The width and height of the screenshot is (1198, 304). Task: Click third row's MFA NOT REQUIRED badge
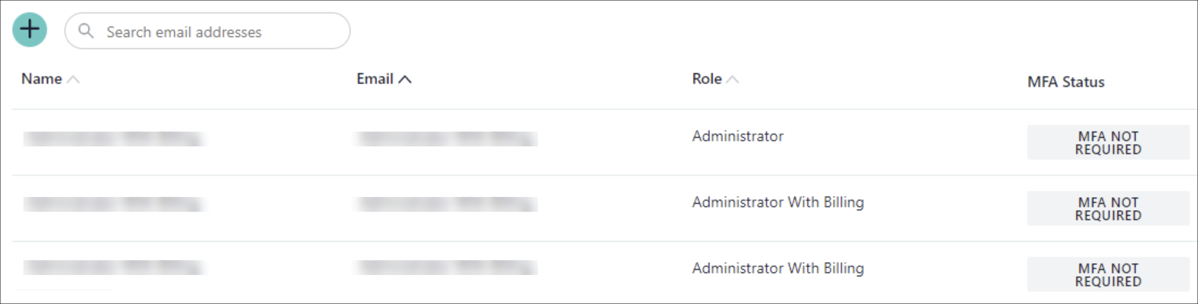click(1108, 274)
